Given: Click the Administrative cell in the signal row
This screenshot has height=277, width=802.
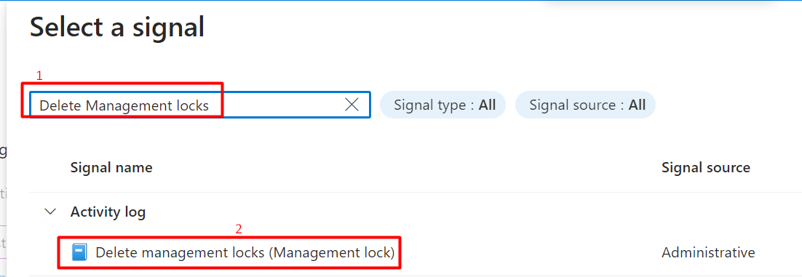Looking at the screenshot, I should (708, 252).
